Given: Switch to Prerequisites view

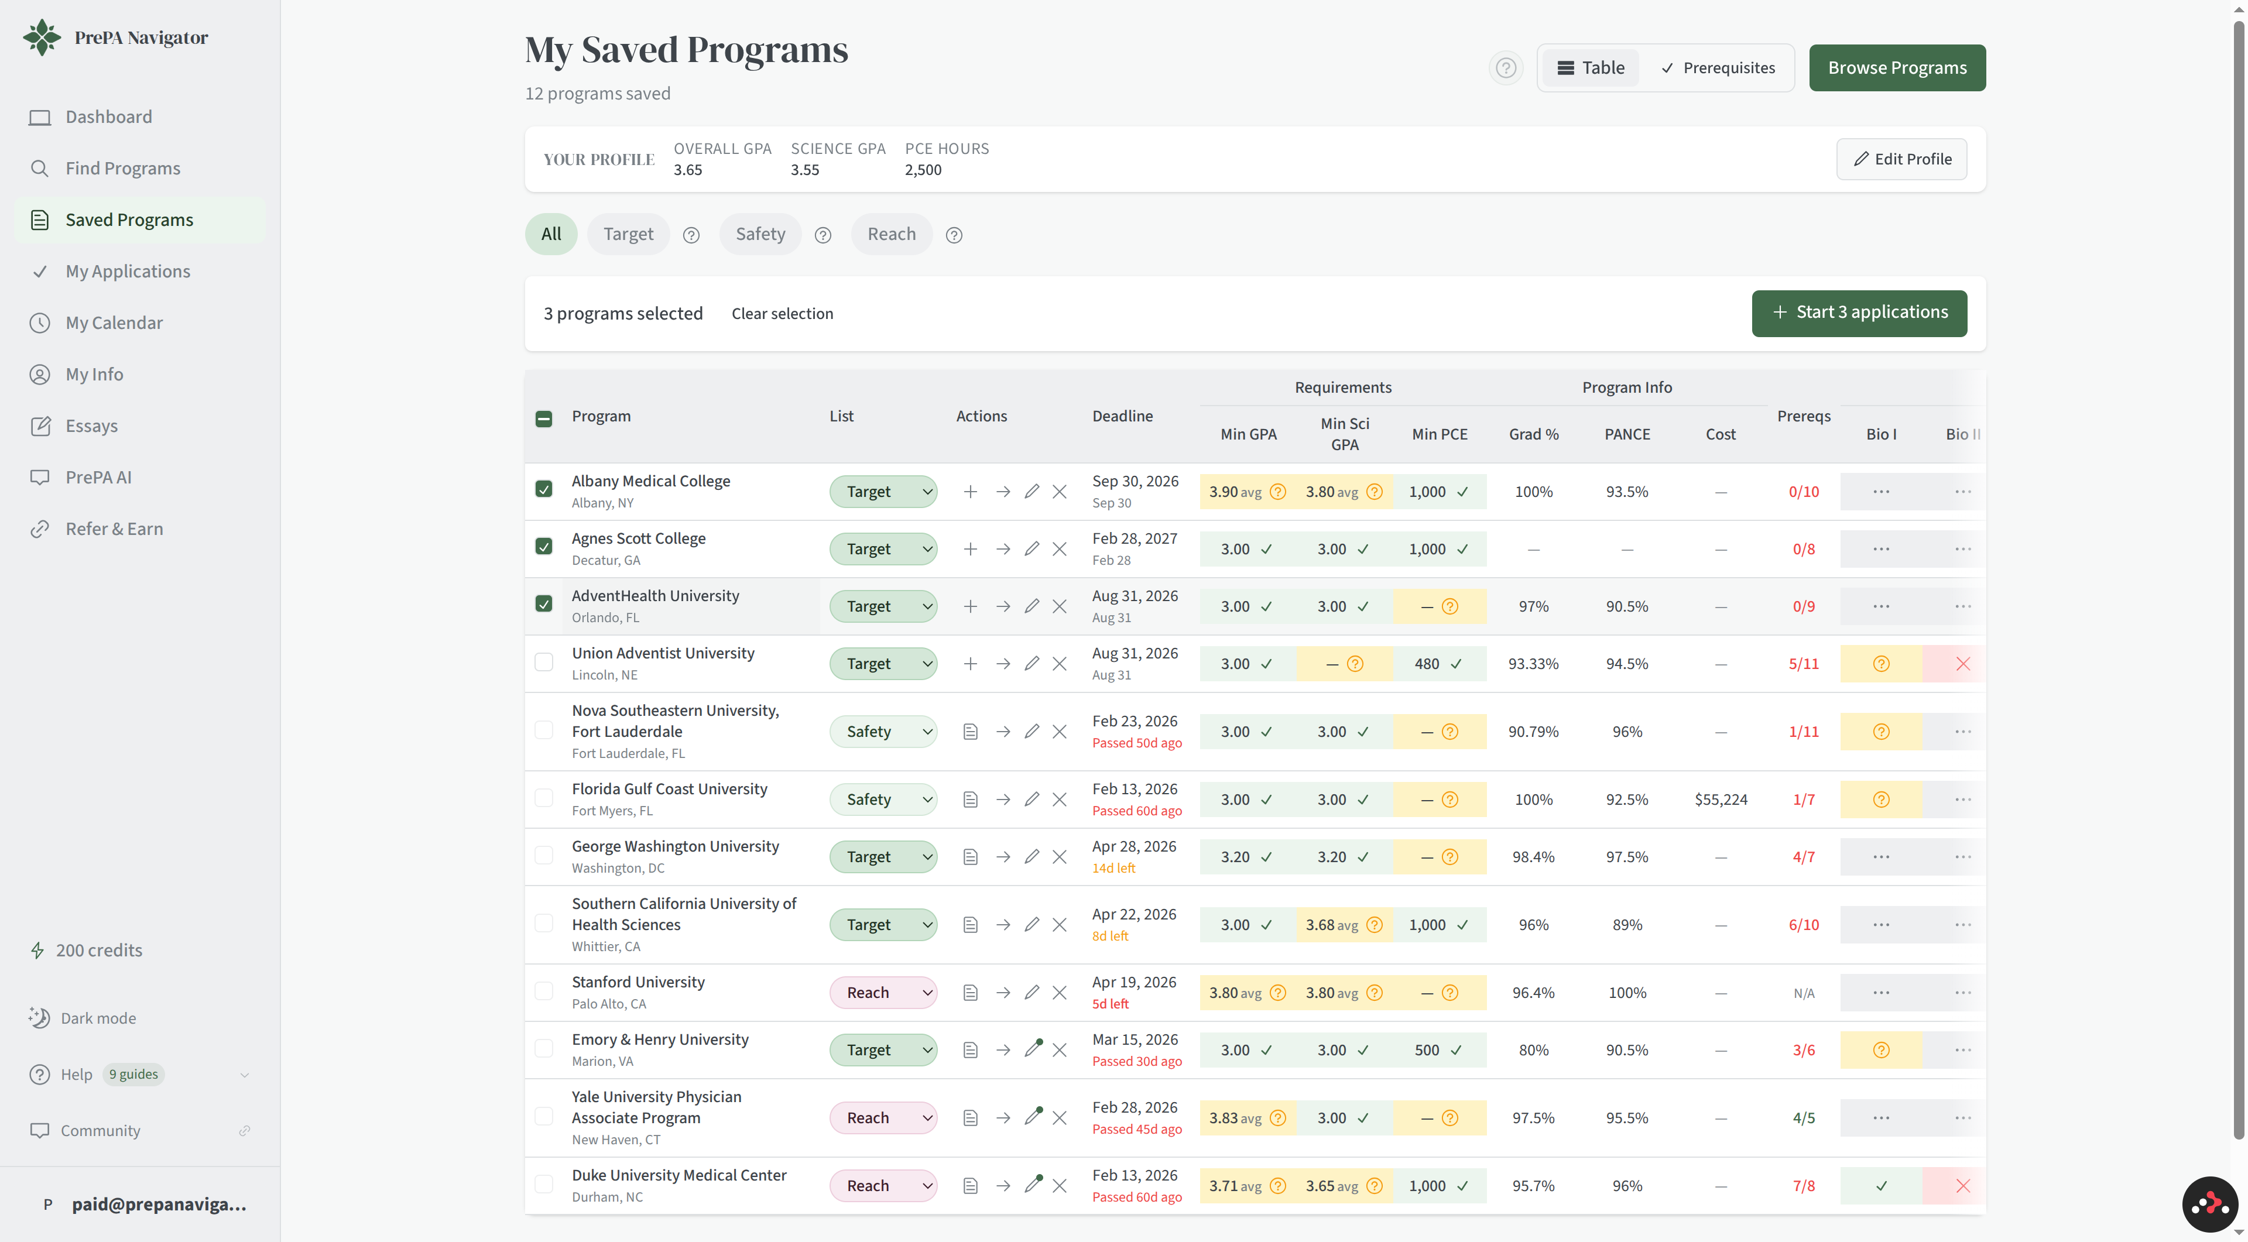Looking at the screenshot, I should pyautogui.click(x=1718, y=68).
